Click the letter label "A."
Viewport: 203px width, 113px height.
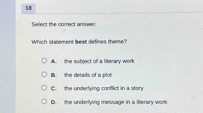54,61
